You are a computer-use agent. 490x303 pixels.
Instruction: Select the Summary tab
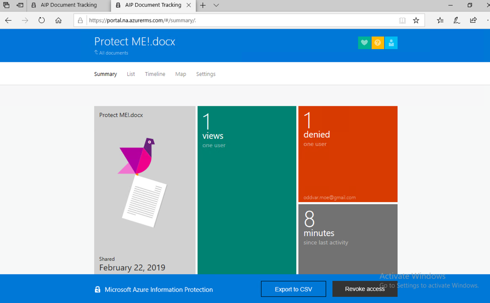coord(106,74)
